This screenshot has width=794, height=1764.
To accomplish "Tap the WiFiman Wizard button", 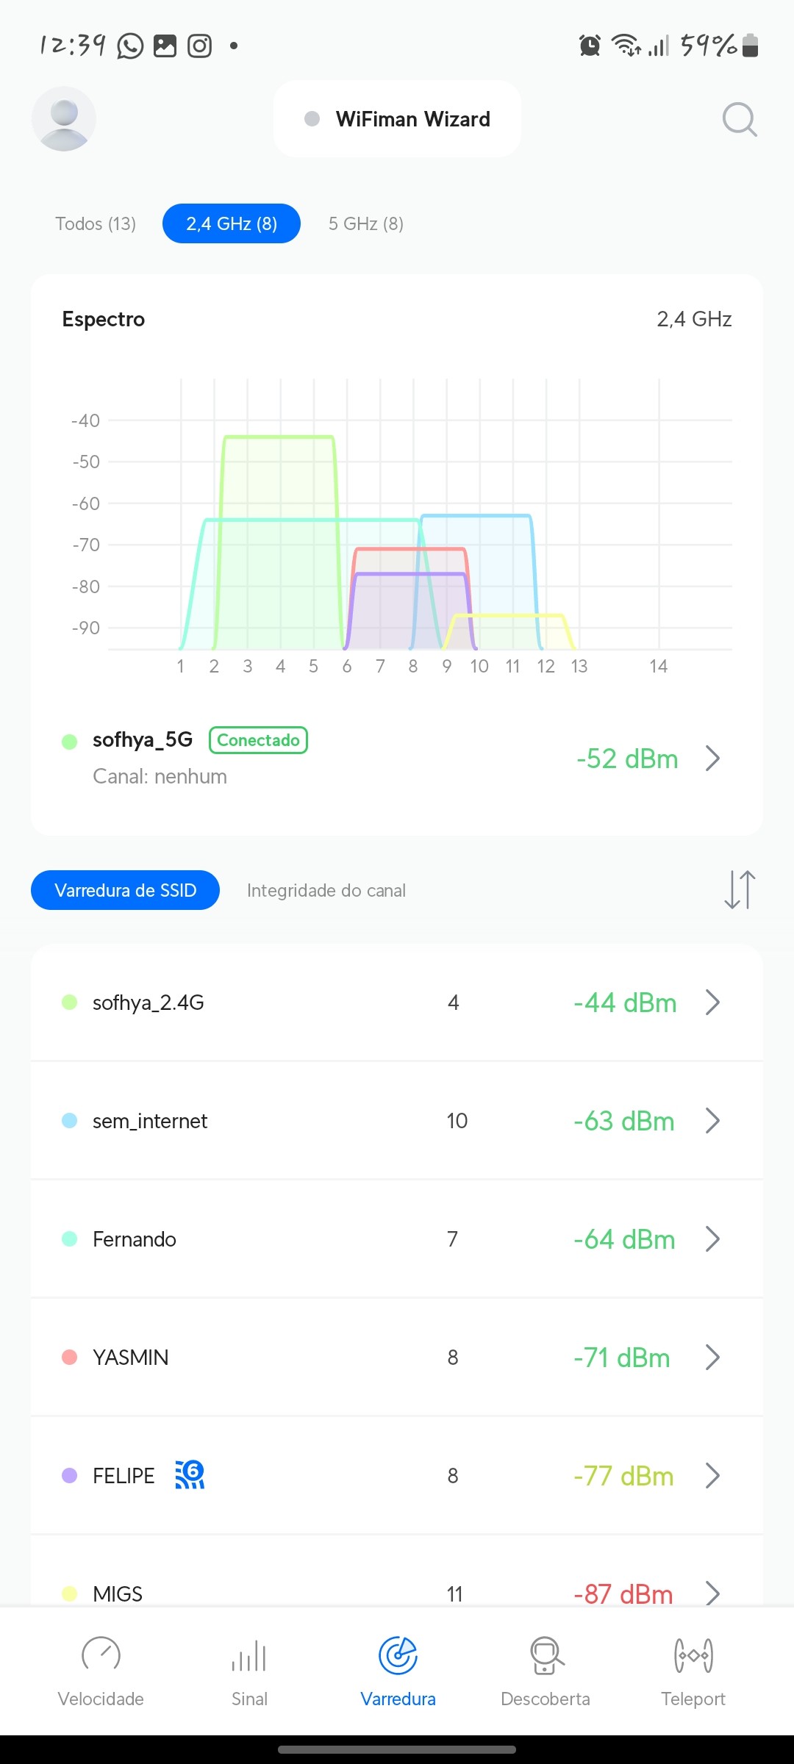I will click(x=398, y=119).
